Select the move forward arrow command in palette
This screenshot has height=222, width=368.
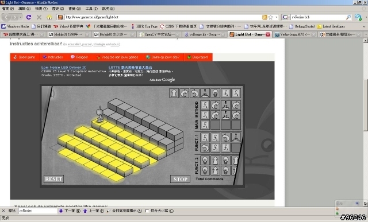pos(174,93)
